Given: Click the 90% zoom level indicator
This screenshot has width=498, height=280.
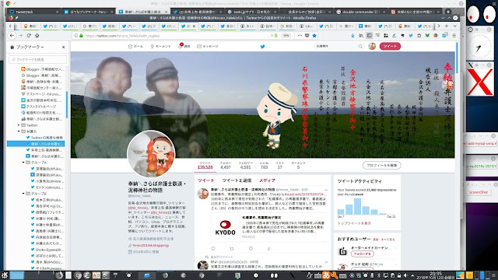Looking at the screenshot, I should click(286, 36).
